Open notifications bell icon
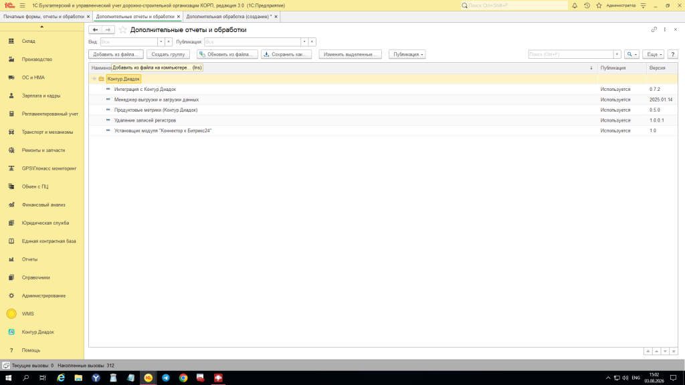The height and width of the screenshot is (385, 685). 575,5
